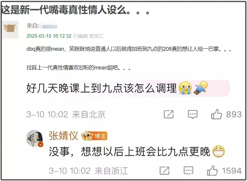Click post timestamp 2025-03-10 16:12:32
Viewport: 247px width, 181px height.
(49, 36)
